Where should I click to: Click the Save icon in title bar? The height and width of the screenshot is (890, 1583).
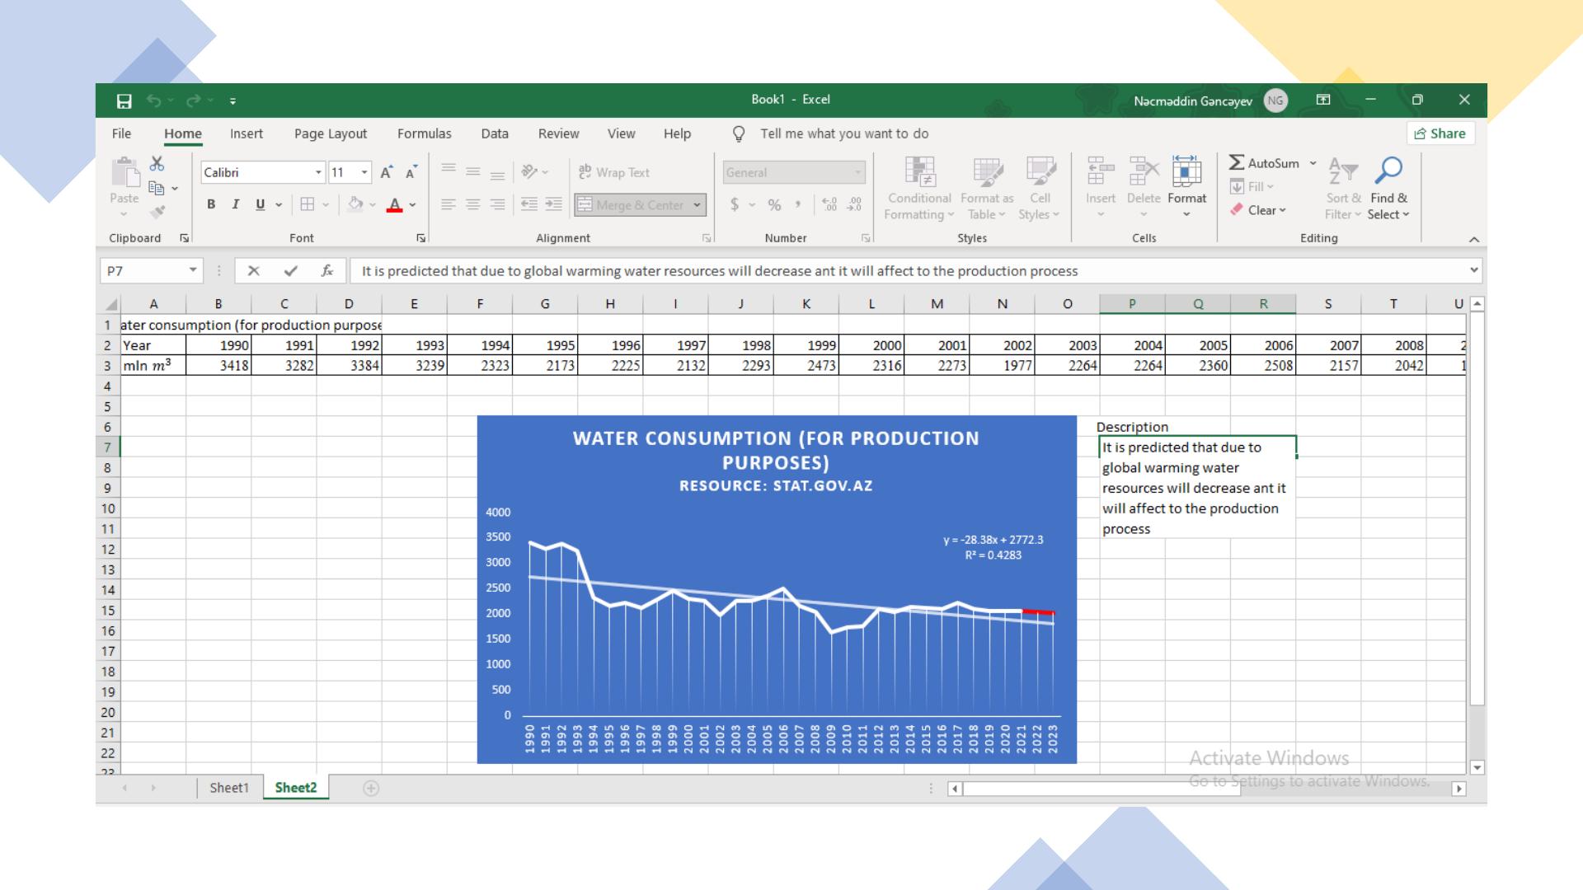click(124, 101)
